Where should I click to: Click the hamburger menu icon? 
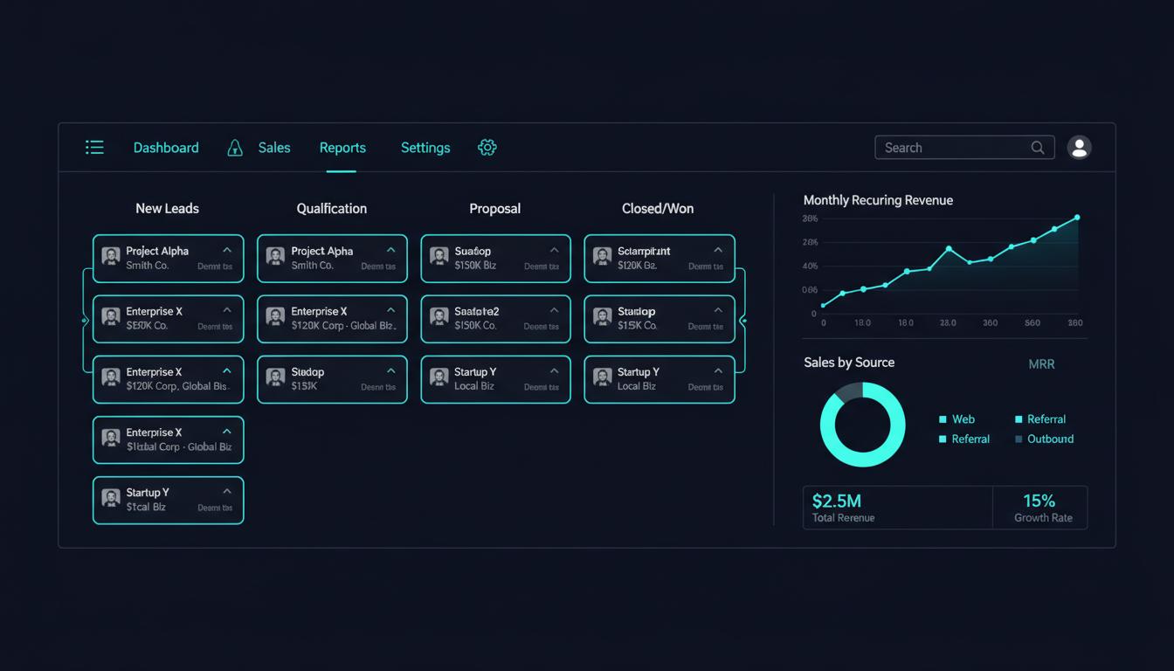(x=94, y=148)
